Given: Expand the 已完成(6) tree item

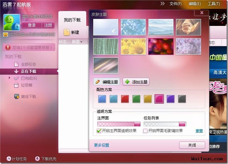Looking at the screenshot, I should tap(10, 78).
